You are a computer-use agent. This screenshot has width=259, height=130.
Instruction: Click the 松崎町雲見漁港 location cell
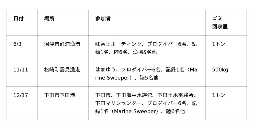62,70
